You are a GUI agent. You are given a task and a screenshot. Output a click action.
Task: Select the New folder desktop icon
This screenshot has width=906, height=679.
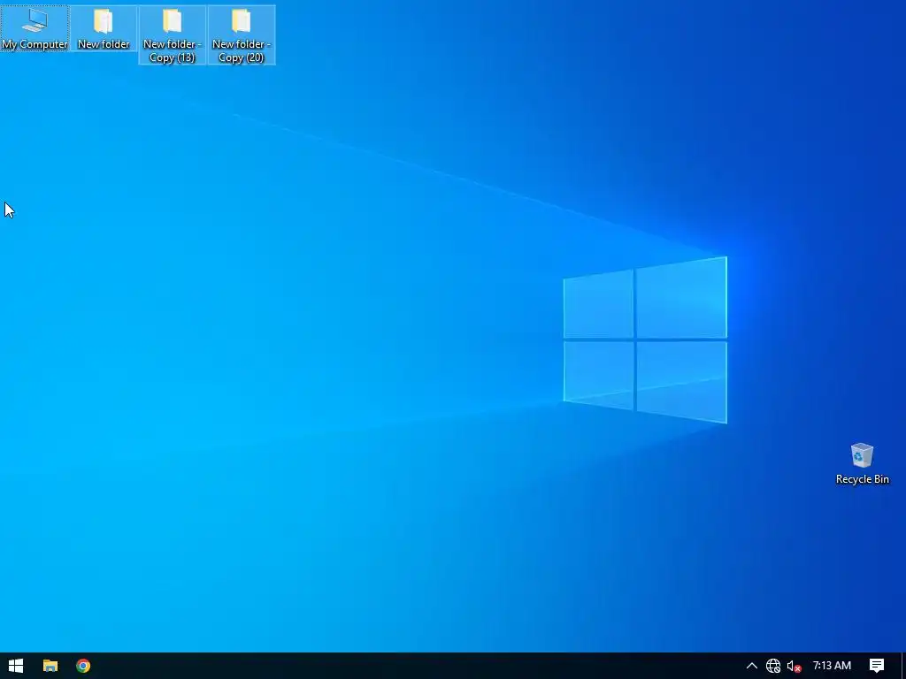(104, 28)
